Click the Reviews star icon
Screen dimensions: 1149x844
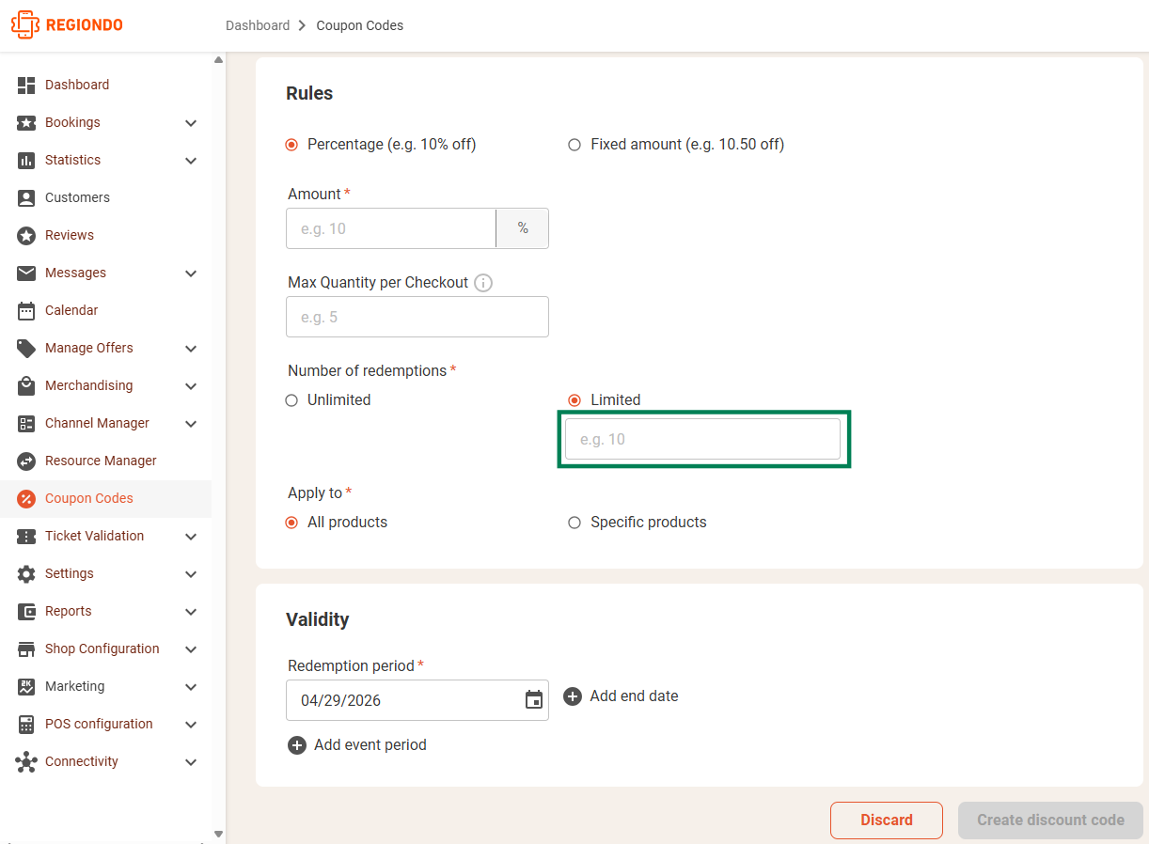coord(26,235)
